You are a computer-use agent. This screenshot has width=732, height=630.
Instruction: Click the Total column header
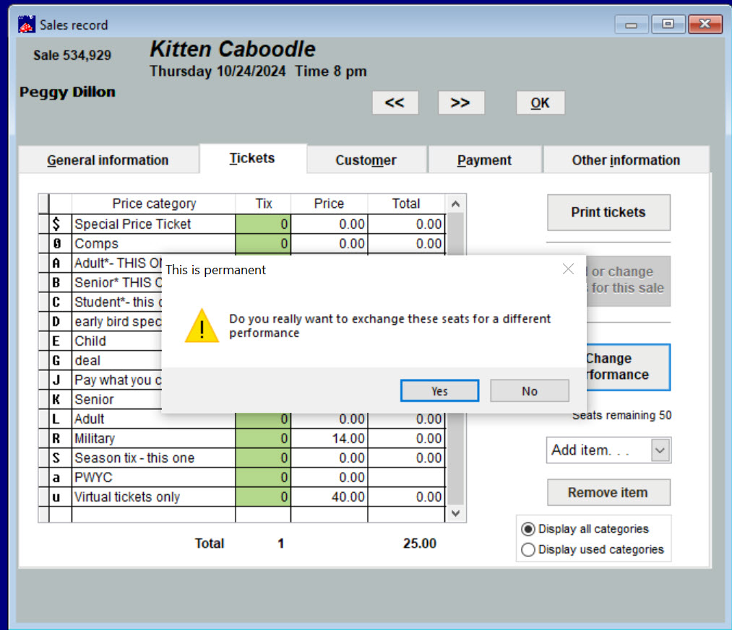coord(406,204)
